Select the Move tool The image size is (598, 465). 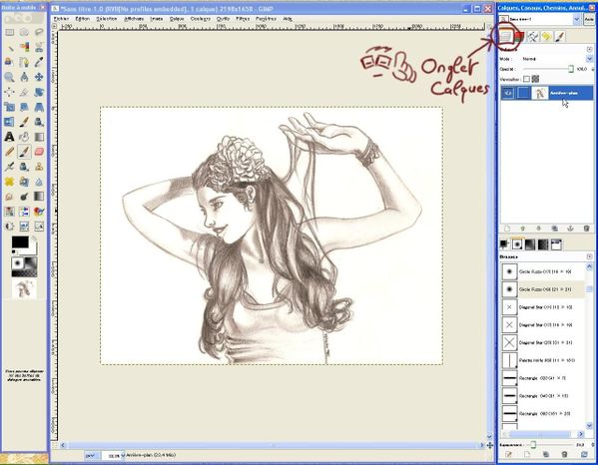coord(39,77)
